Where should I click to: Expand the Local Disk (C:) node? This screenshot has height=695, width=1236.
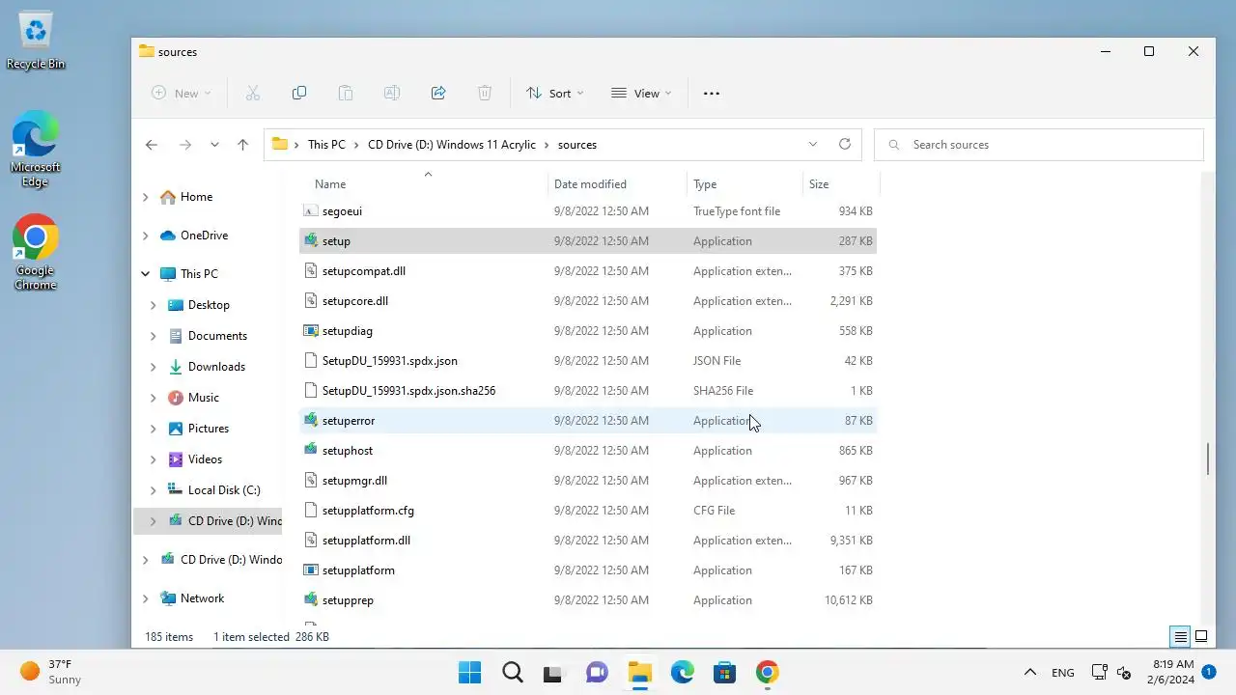tap(154, 490)
